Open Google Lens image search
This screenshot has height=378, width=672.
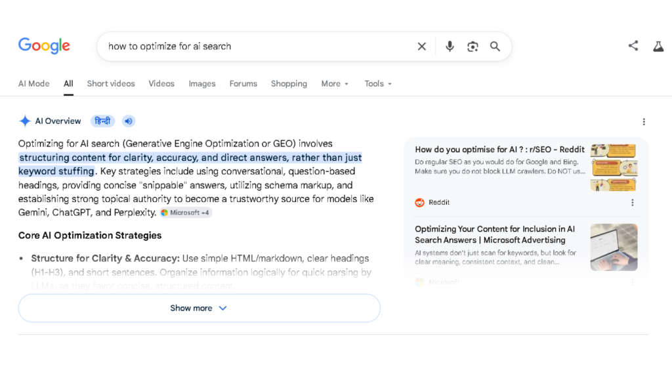point(472,46)
